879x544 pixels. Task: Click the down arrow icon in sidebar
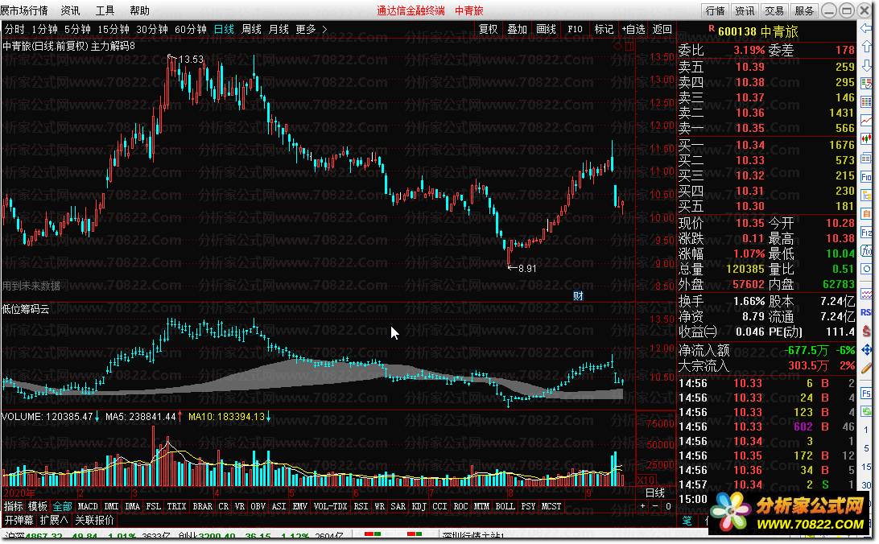pyautogui.click(x=866, y=65)
